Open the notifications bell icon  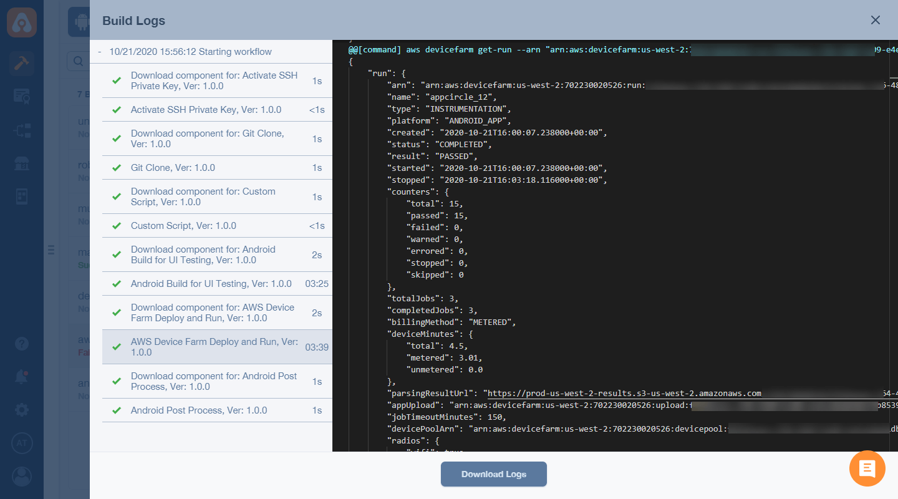click(22, 377)
